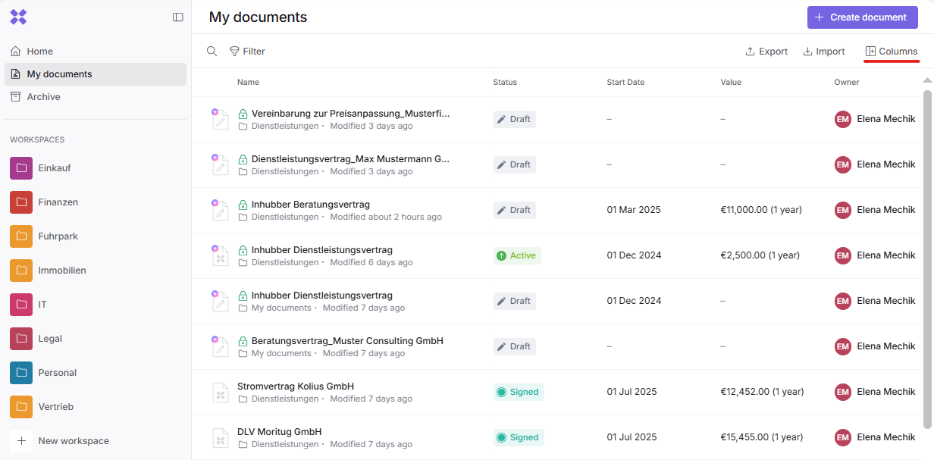
Task: Click Draft status badge of Inhubber Beratungsvertrag
Action: pos(514,210)
